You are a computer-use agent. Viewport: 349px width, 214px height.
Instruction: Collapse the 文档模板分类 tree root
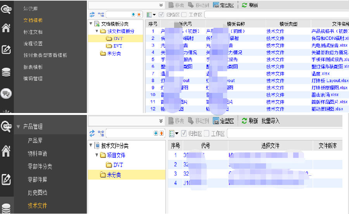tap(91, 23)
